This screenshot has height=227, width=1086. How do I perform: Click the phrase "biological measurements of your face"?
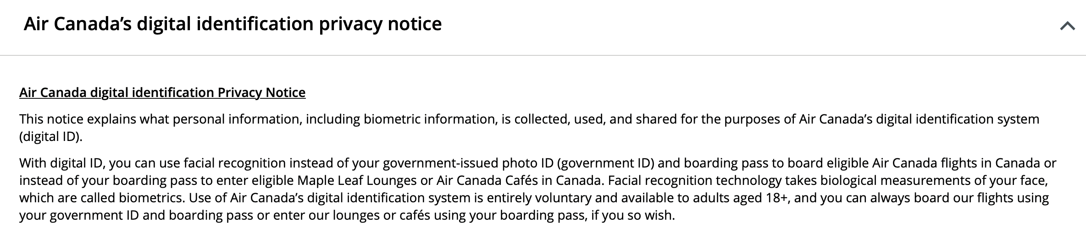click(x=933, y=180)
